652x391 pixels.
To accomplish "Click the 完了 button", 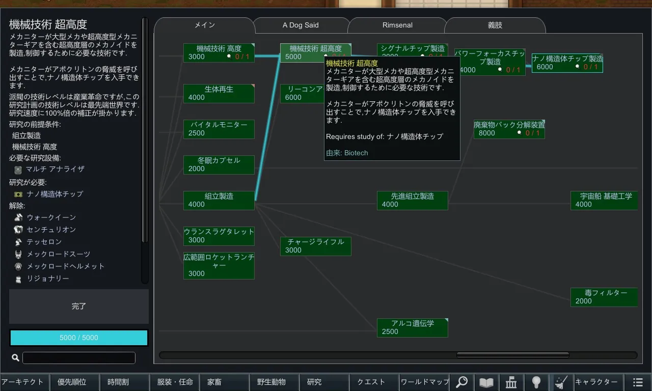I will pos(79,306).
